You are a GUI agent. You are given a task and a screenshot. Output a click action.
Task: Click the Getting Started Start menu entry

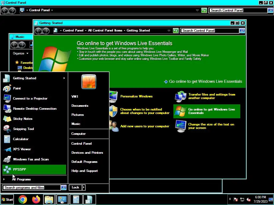click(34, 78)
